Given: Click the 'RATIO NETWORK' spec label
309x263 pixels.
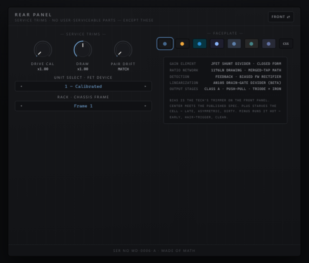Looking at the screenshot, I should tap(184, 70).
